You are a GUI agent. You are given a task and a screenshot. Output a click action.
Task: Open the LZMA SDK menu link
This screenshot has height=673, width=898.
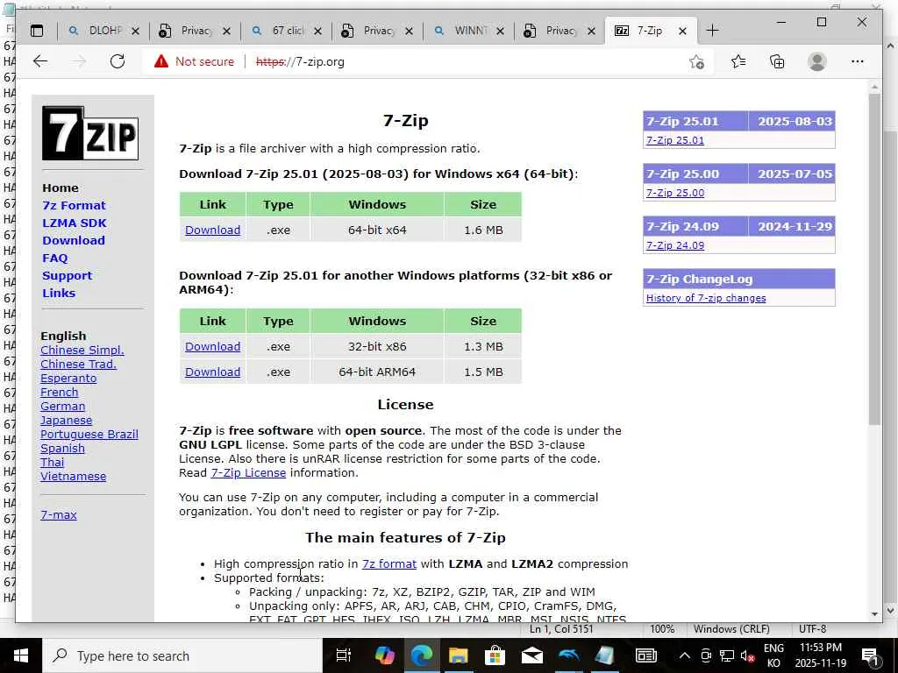click(x=75, y=223)
